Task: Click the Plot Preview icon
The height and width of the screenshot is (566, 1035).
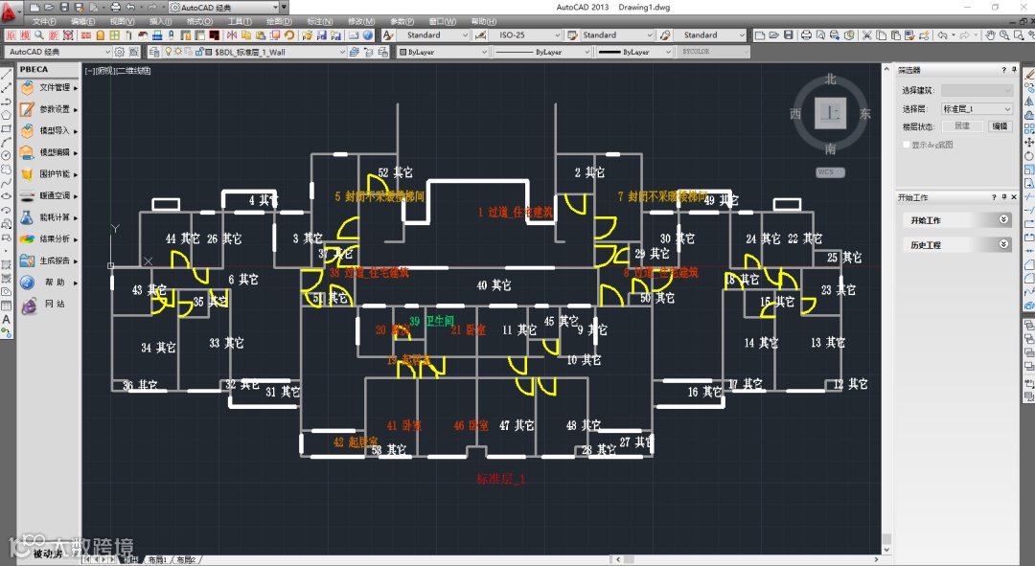Action: point(820,35)
